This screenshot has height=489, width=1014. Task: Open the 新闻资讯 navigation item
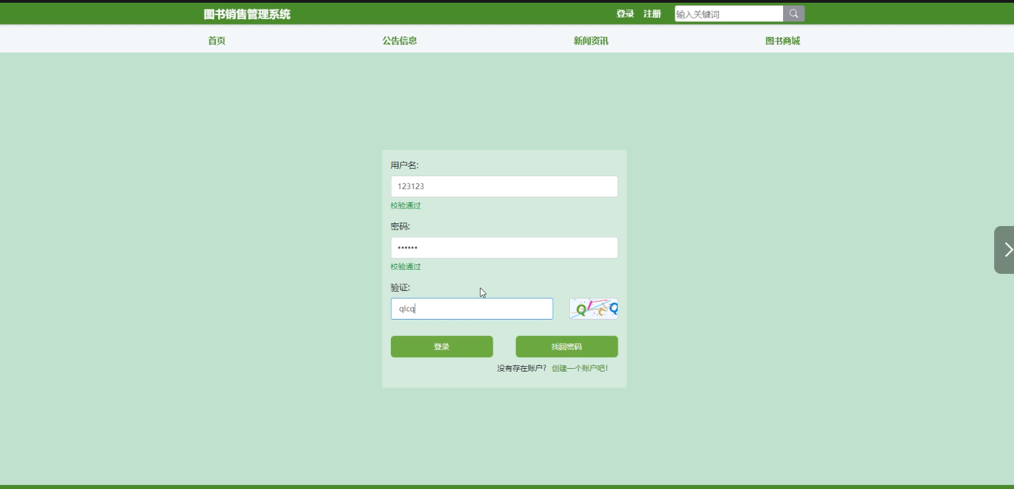click(x=591, y=41)
